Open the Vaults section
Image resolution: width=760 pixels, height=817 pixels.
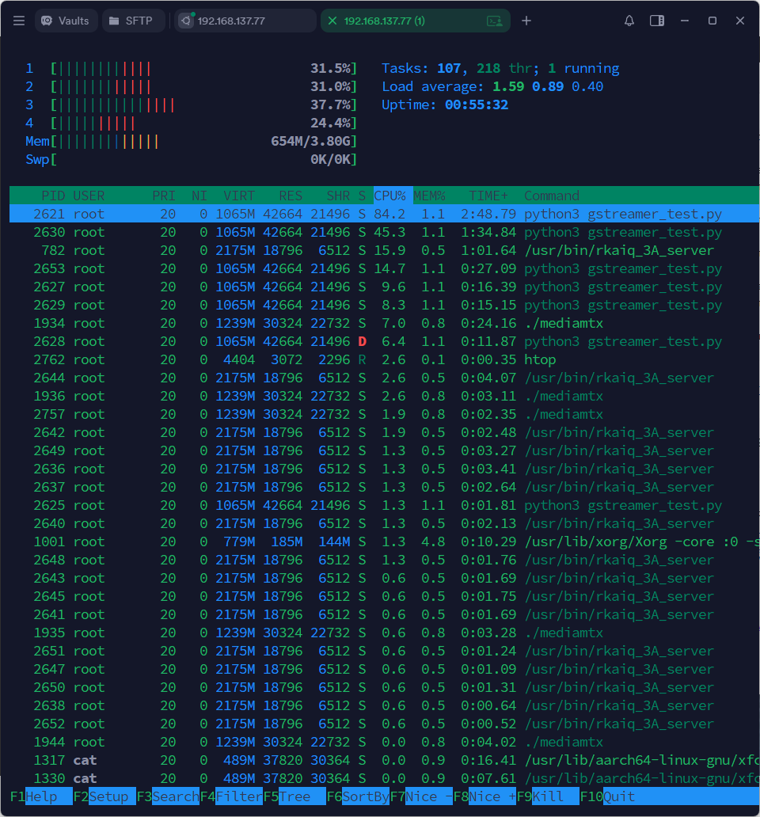coord(66,21)
